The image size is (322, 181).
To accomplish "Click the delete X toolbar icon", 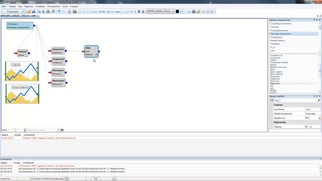I will click(53, 12).
